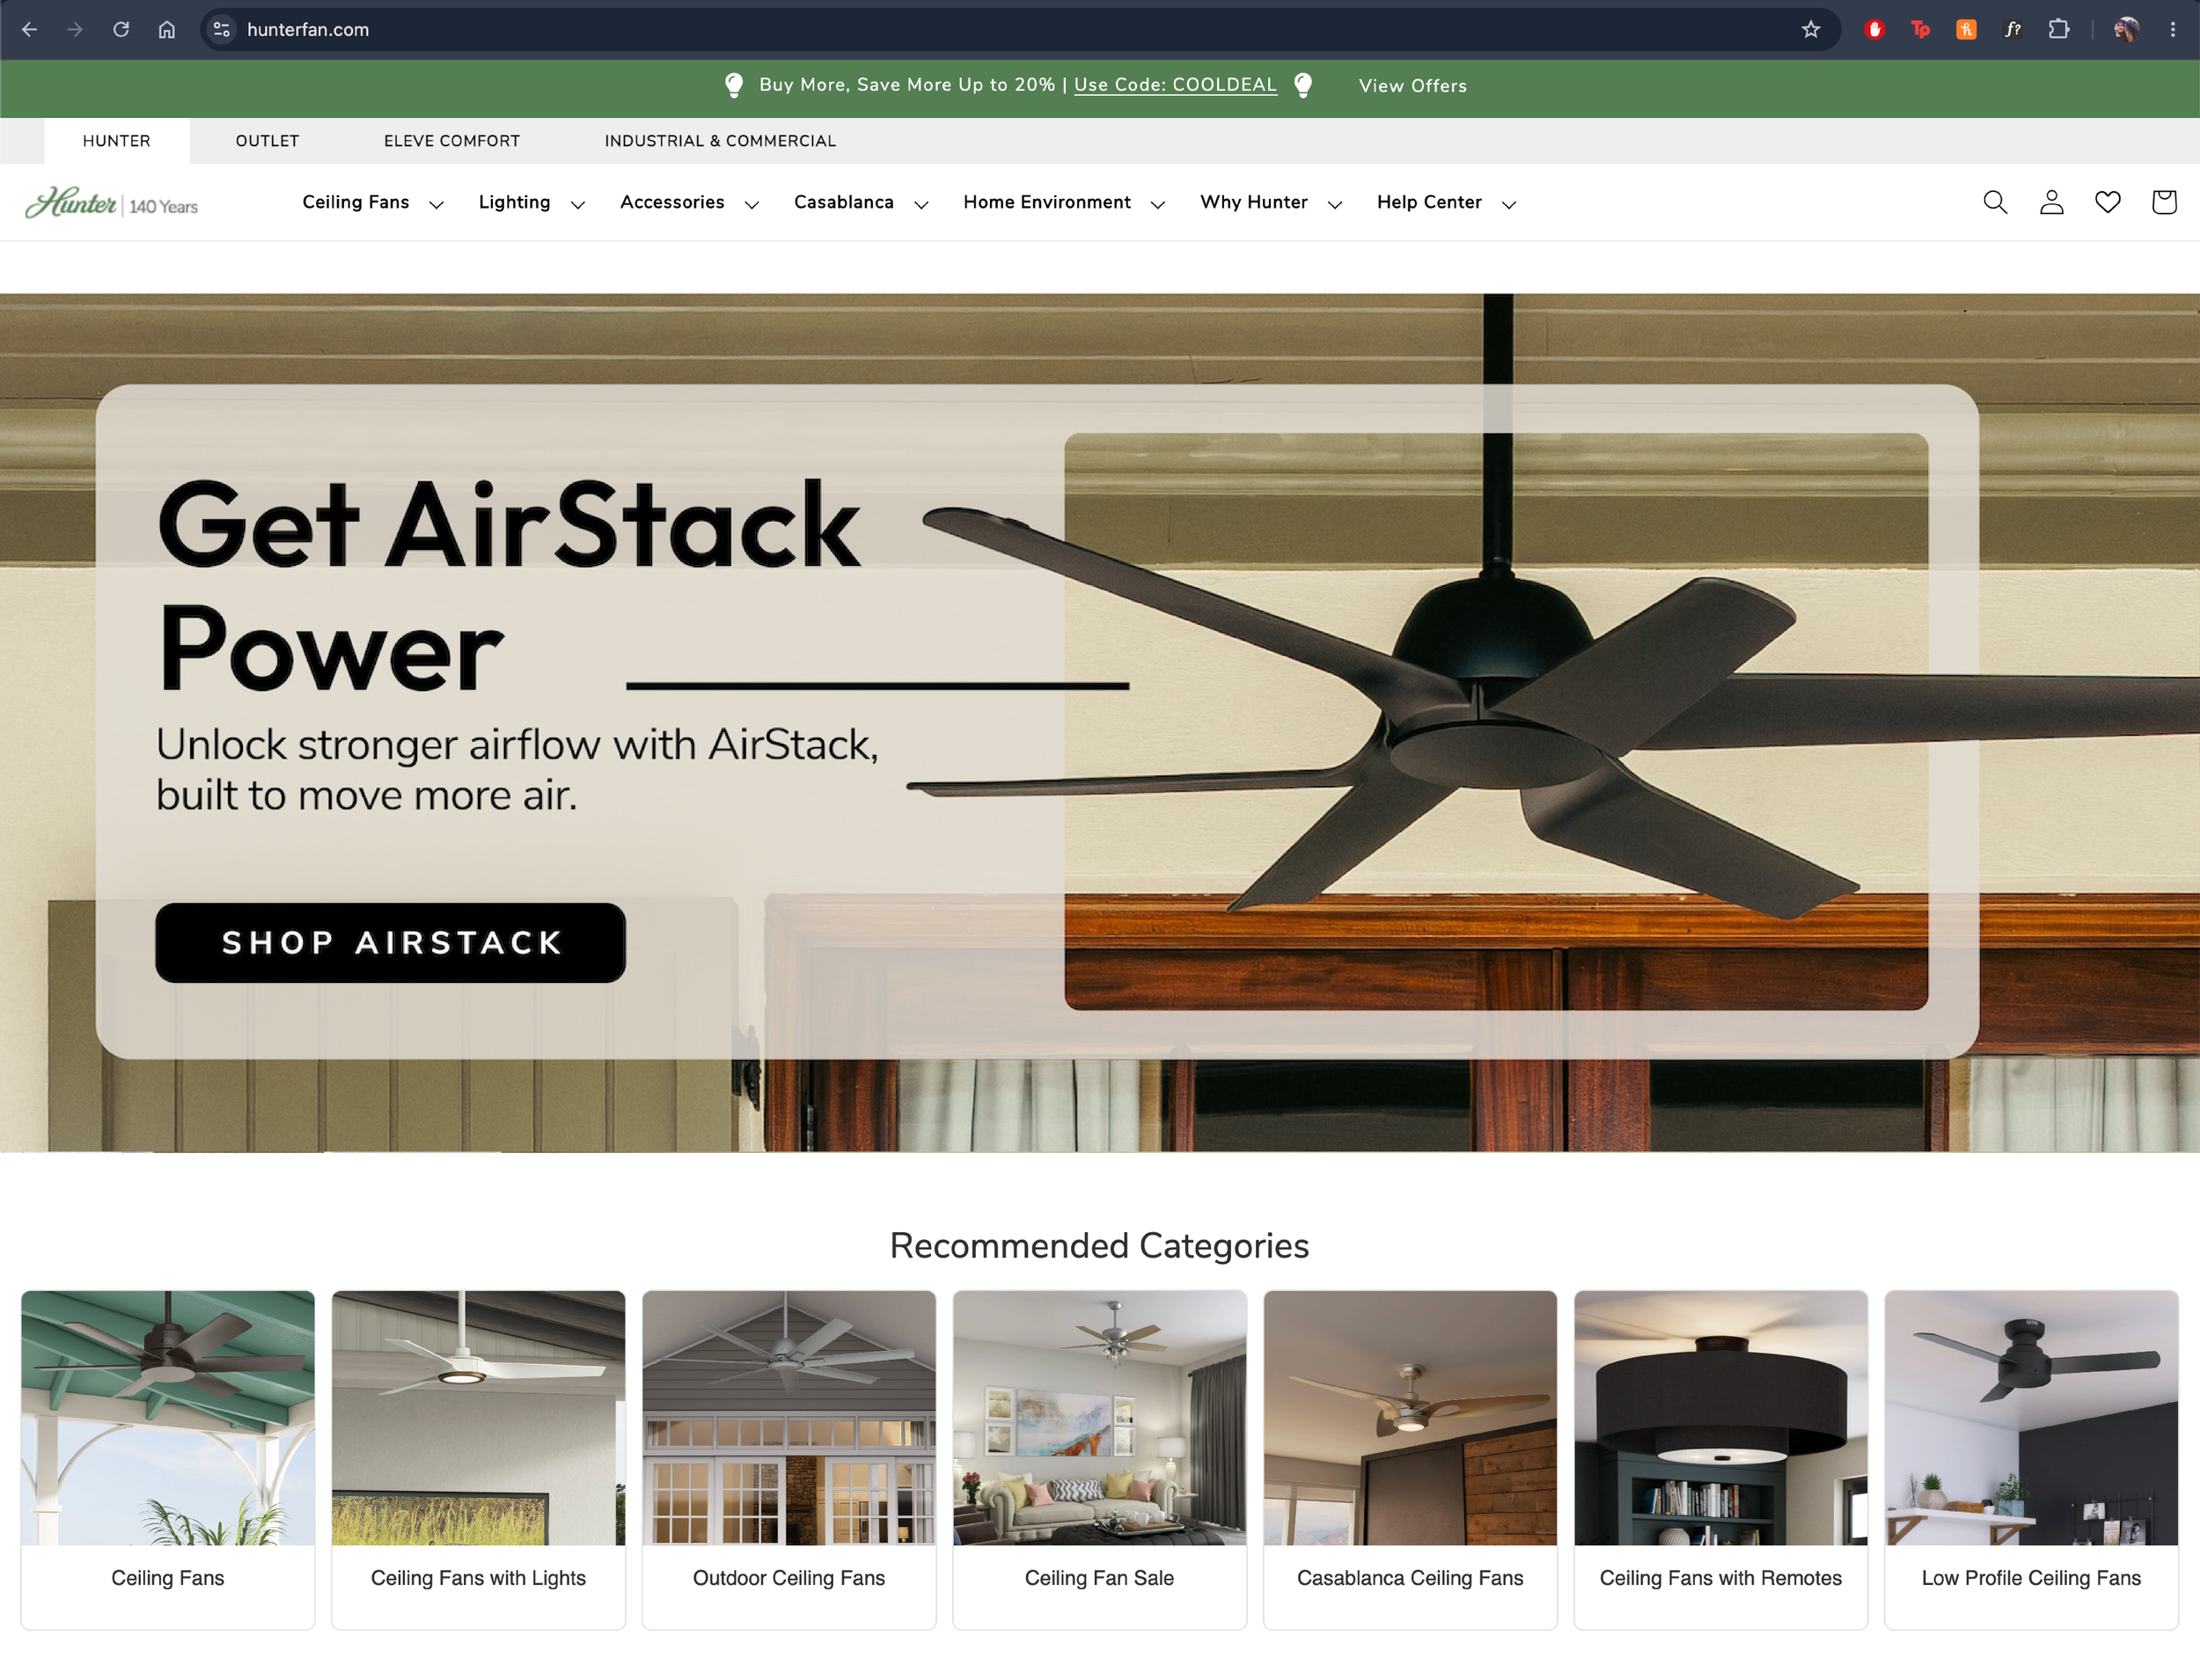Go to browser home page icon

pyautogui.click(x=167, y=30)
